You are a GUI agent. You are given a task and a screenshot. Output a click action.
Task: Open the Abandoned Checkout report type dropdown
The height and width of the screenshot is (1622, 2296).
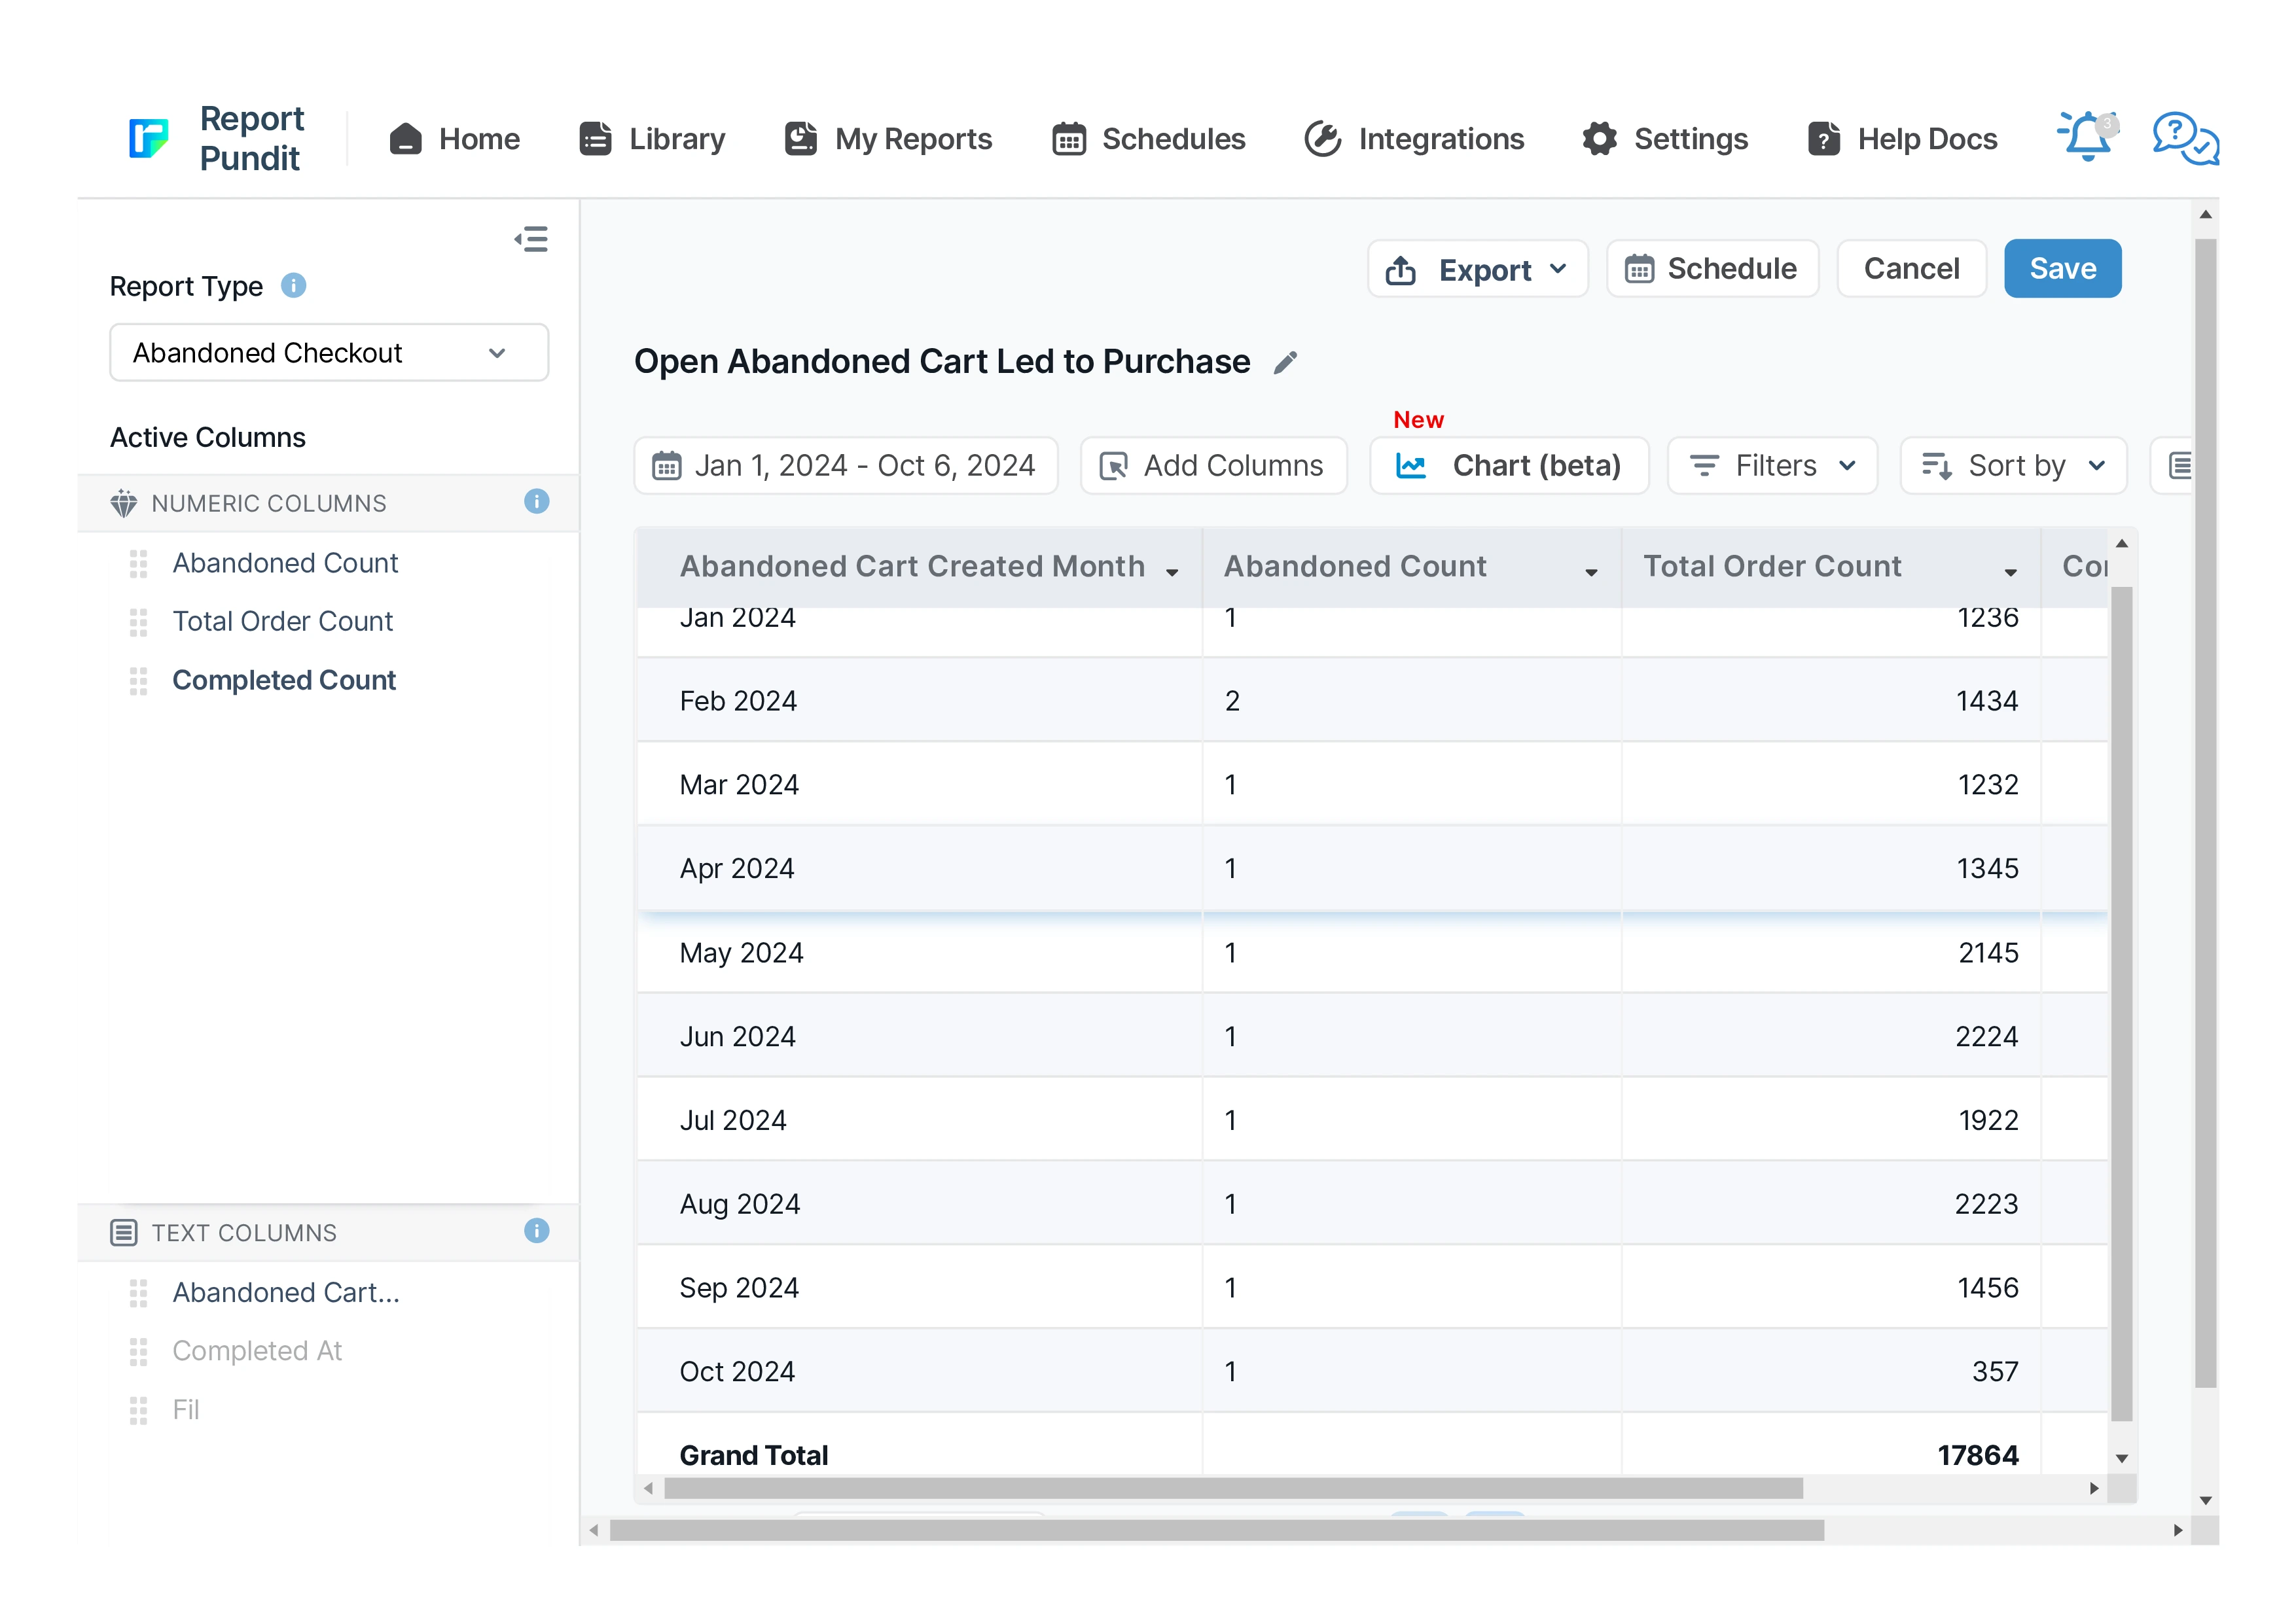tap(329, 353)
